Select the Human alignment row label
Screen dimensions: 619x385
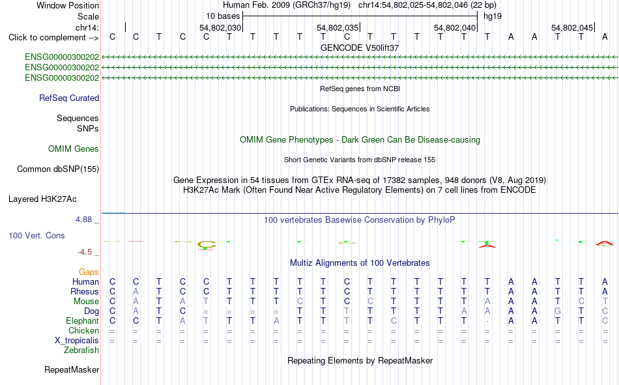point(85,282)
